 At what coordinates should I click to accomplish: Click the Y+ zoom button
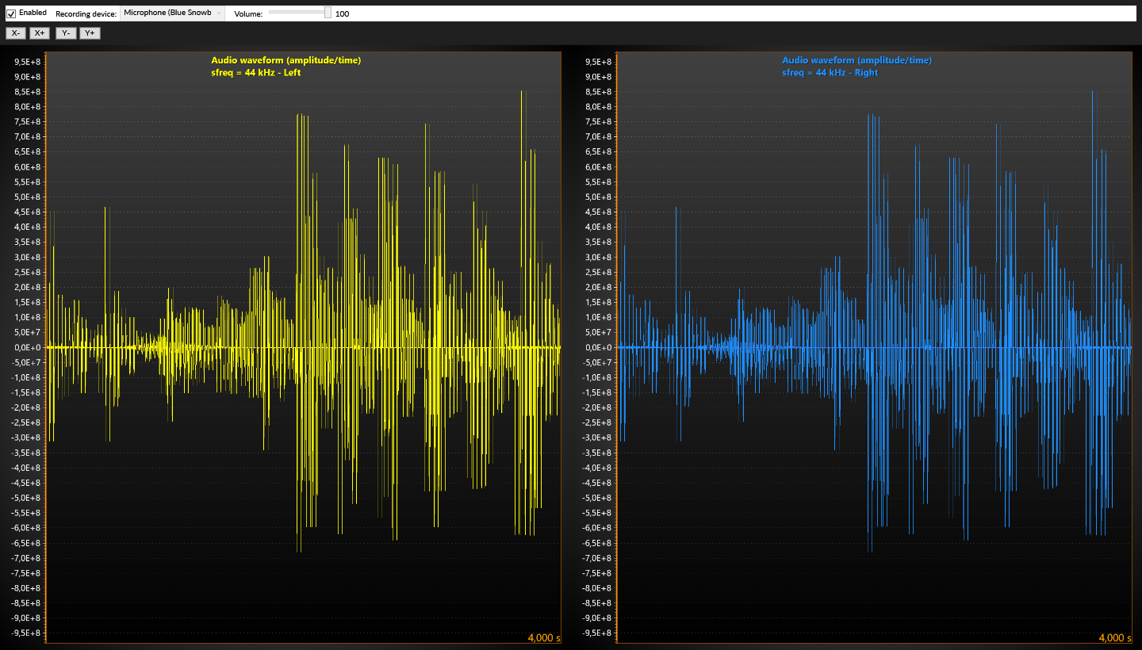[90, 33]
